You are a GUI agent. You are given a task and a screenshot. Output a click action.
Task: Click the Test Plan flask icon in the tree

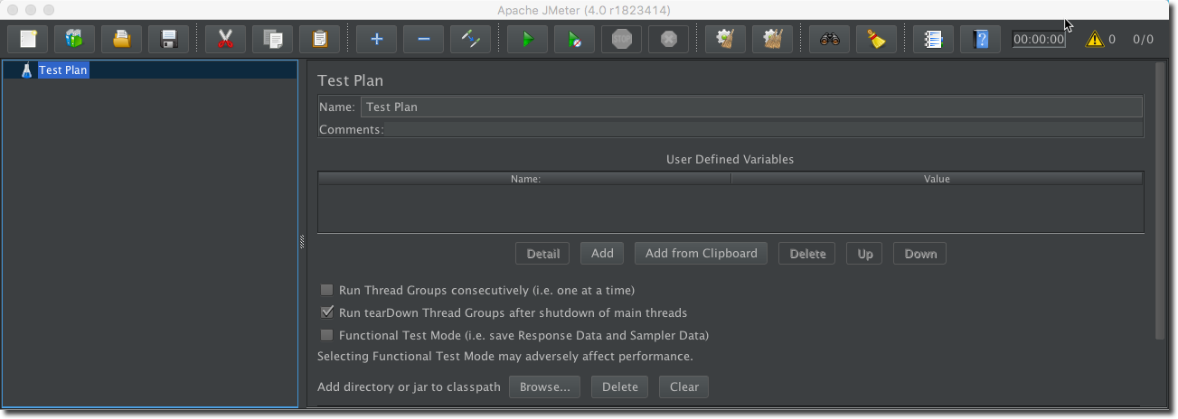[27, 70]
